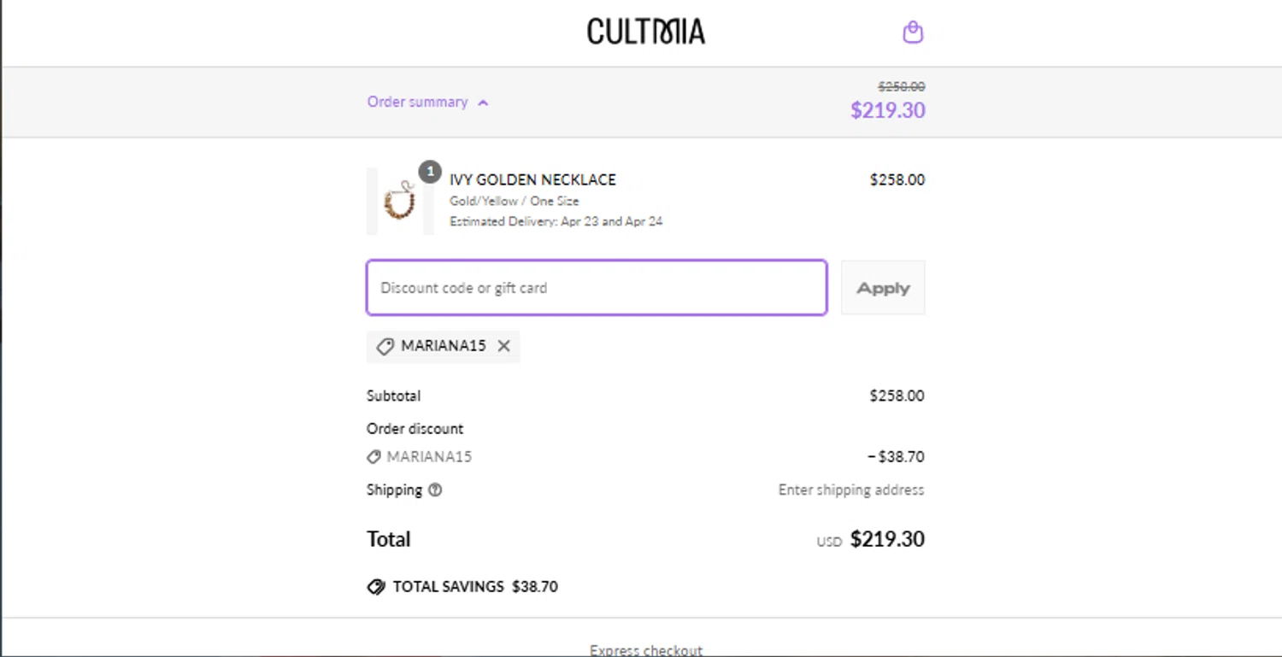
Task: Click the quantity badge on necklace image
Action: (430, 171)
